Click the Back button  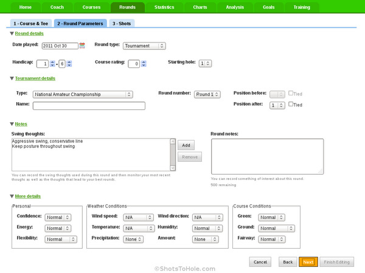pos(288,262)
